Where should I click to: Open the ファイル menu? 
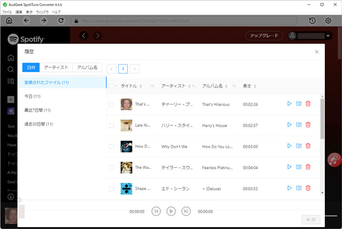click(7, 12)
